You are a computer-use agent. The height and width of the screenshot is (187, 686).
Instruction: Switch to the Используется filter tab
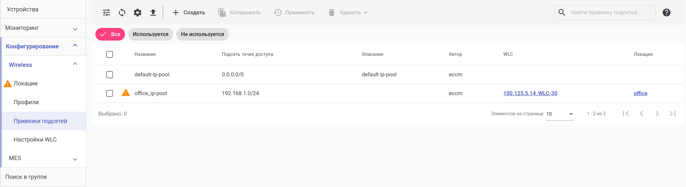pyautogui.click(x=151, y=34)
